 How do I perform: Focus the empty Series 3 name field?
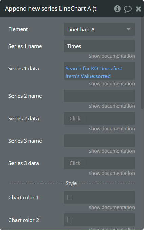coord(99,141)
